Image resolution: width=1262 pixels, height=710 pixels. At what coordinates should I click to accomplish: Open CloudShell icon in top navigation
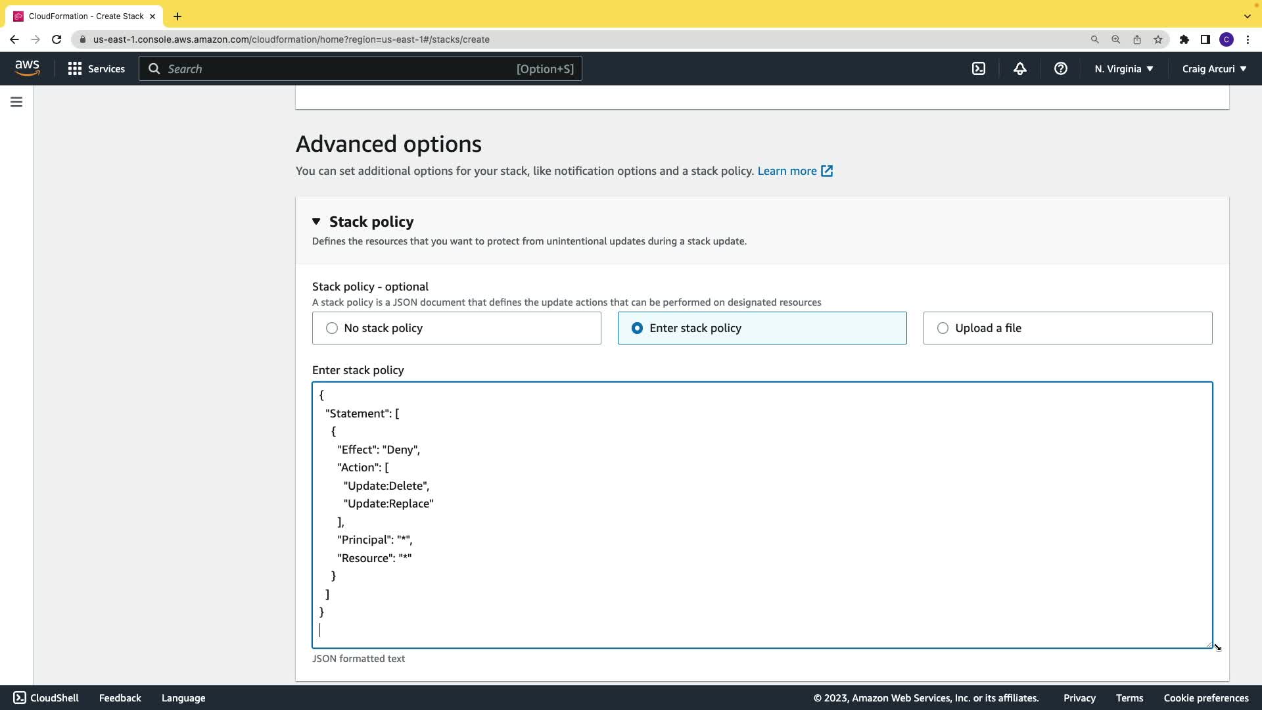pyautogui.click(x=979, y=68)
